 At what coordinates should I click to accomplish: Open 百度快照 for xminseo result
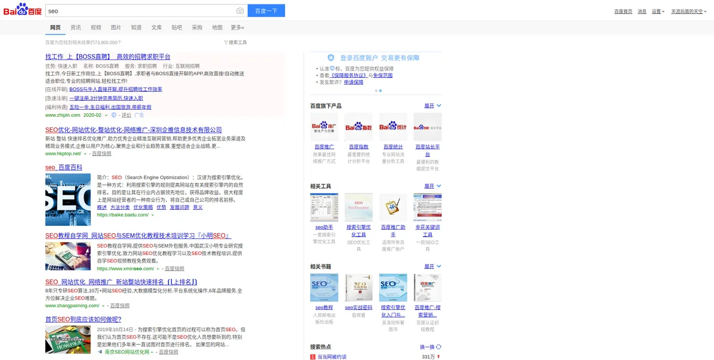pos(175,269)
